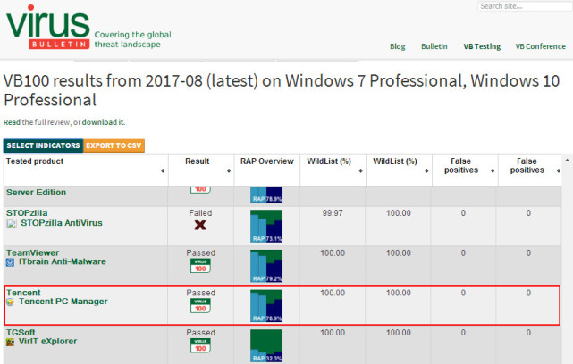The height and width of the screenshot is (364, 573).
Task: Open the Tencent vendor link
Action: [x=23, y=293]
